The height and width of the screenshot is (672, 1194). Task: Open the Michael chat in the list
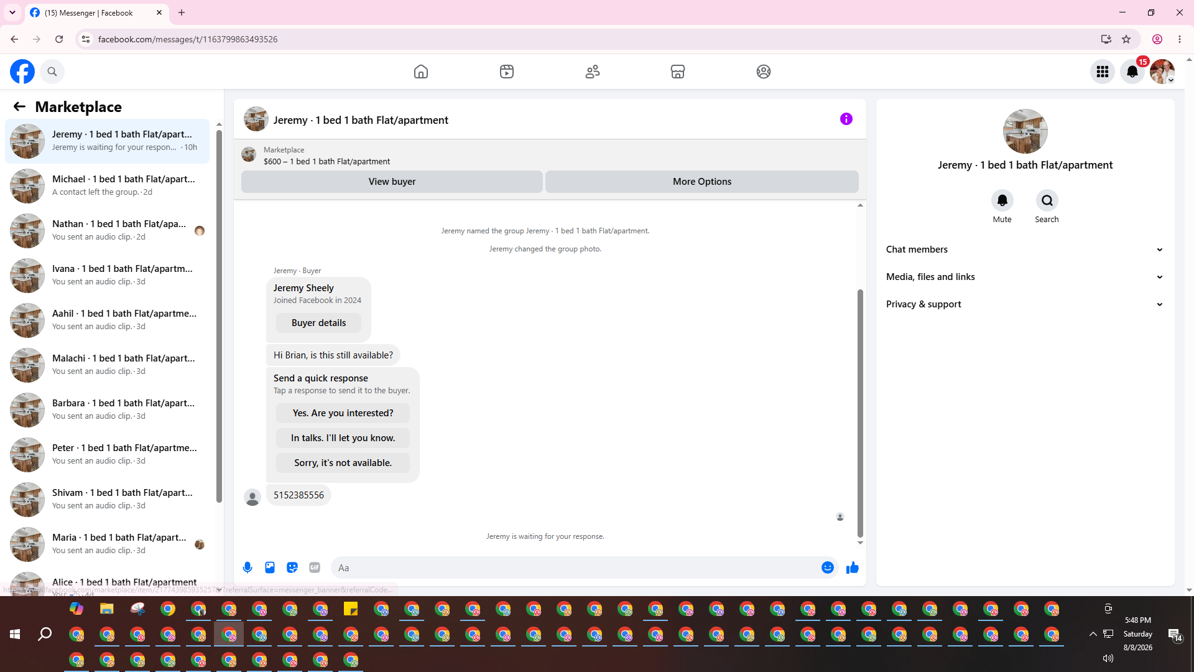click(x=107, y=186)
